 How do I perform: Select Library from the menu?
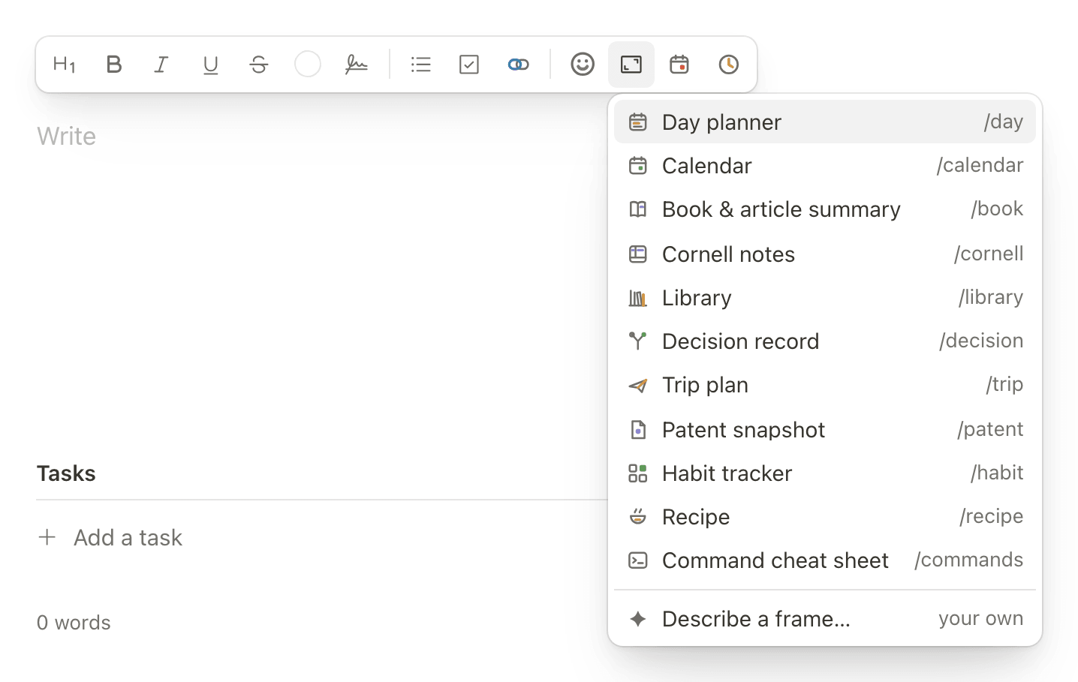tap(825, 298)
